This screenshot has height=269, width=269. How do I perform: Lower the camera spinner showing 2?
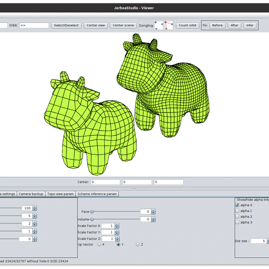click(34, 225)
